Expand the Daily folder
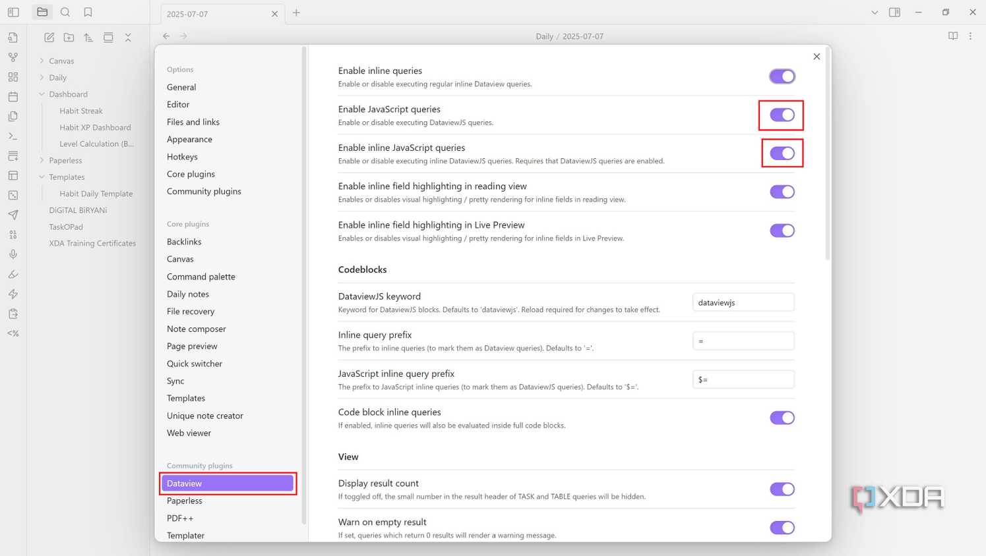The height and width of the screenshot is (556, 986). (58, 77)
